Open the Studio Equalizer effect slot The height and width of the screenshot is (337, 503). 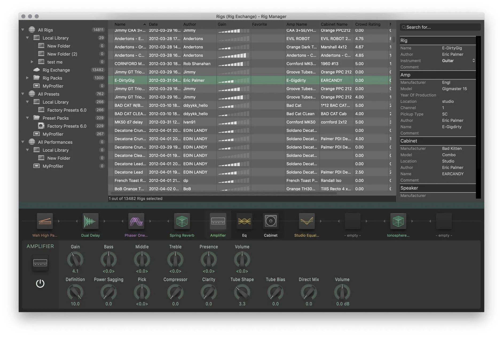[x=306, y=221]
